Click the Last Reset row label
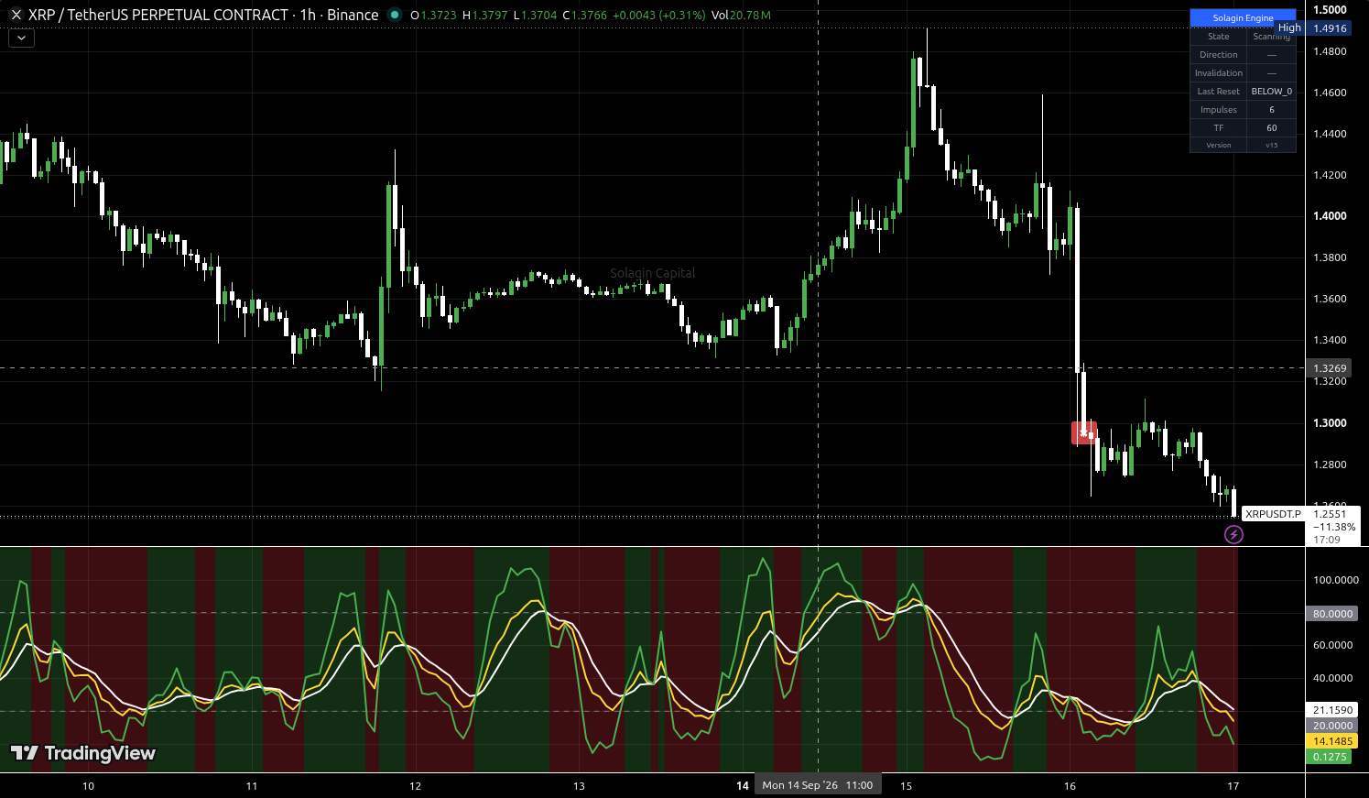 click(1218, 92)
